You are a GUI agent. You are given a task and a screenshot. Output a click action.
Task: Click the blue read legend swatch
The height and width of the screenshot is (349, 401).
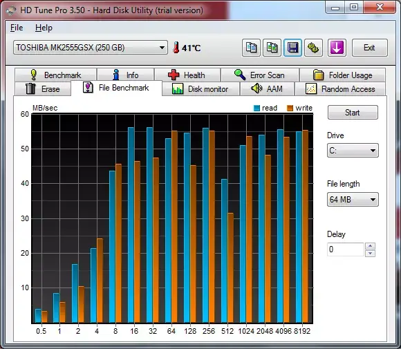coord(257,108)
